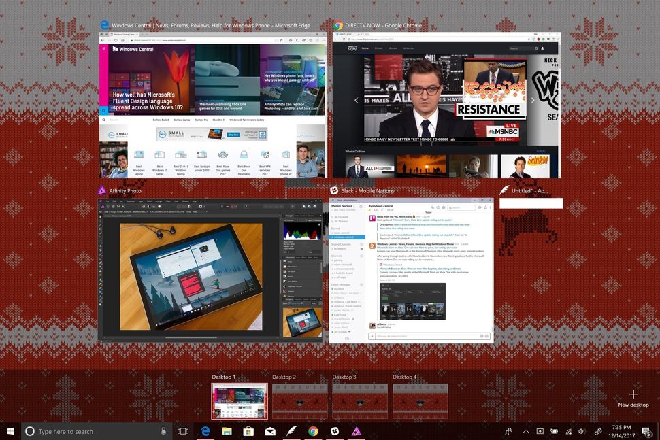Star the #windows-central channel

[486, 207]
